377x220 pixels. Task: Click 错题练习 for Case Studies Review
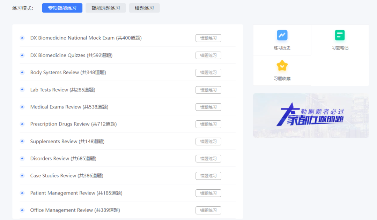208,176
